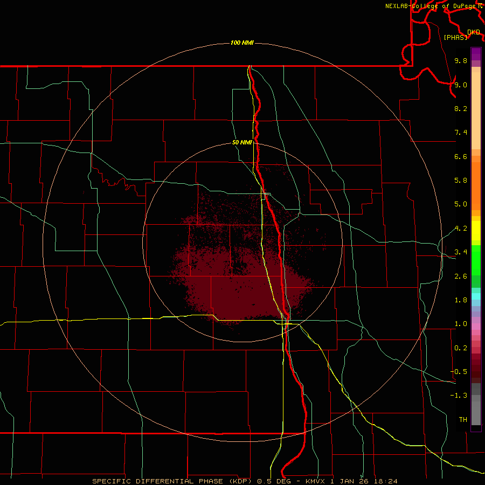The width and height of the screenshot is (485, 485).
Task: Click the purple top segment of the color bar
Action: [476, 54]
